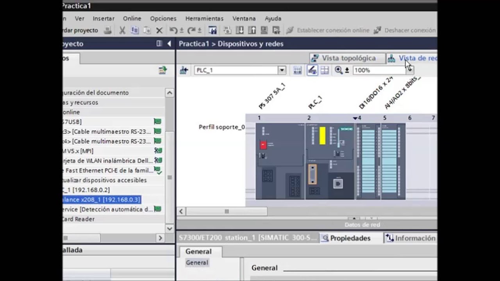500x281 pixels.
Task: Click the PLC_1 CPU module in slot 2
Action: (x=330, y=161)
